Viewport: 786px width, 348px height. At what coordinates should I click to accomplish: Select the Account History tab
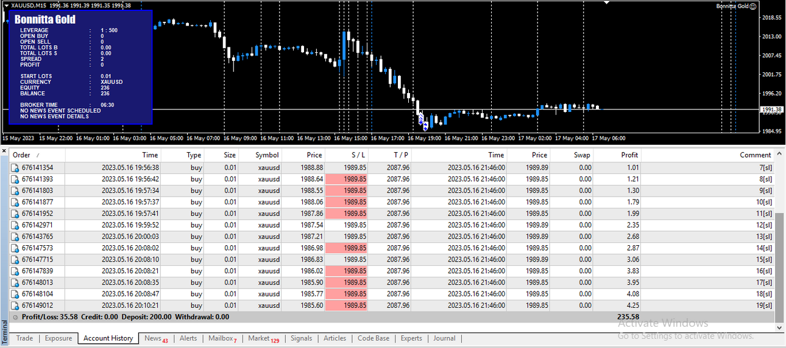(108, 338)
